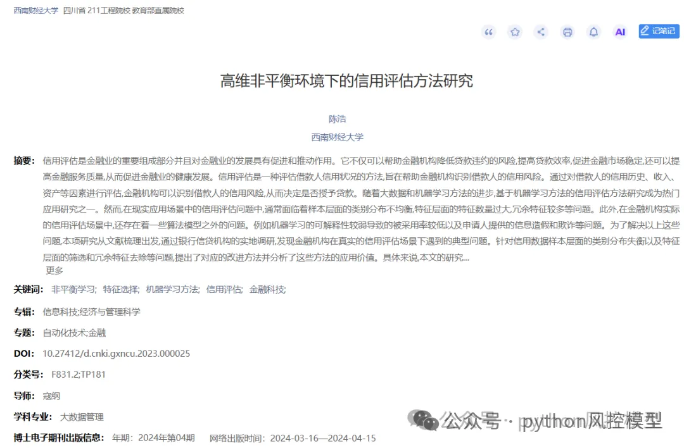This screenshot has height=448, width=684.
Task: Click 年期: 2024年第04期 text
Action: pyautogui.click(x=153, y=438)
